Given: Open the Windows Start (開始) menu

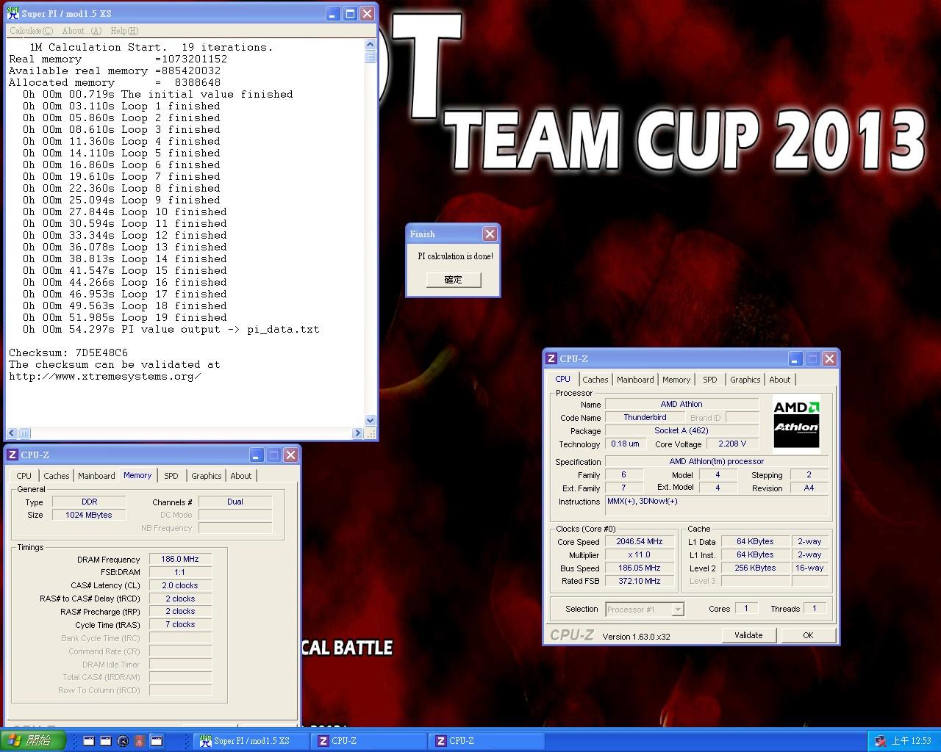Looking at the screenshot, I should (32, 740).
